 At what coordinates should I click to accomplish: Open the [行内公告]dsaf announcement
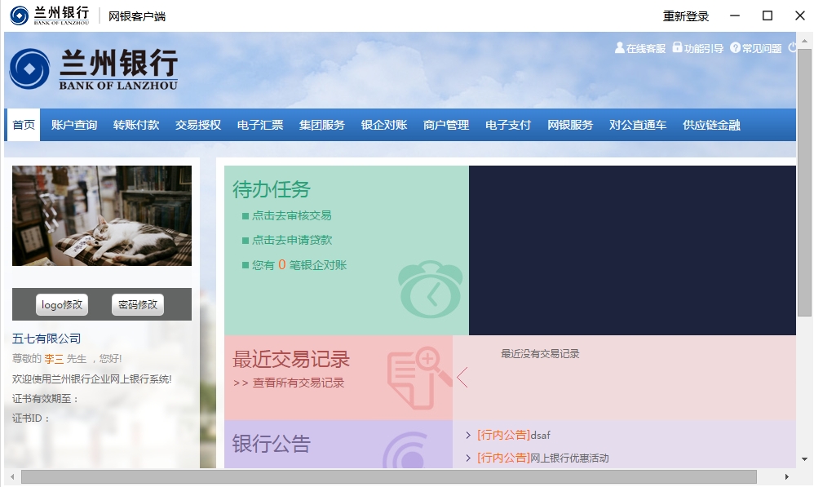click(x=514, y=435)
